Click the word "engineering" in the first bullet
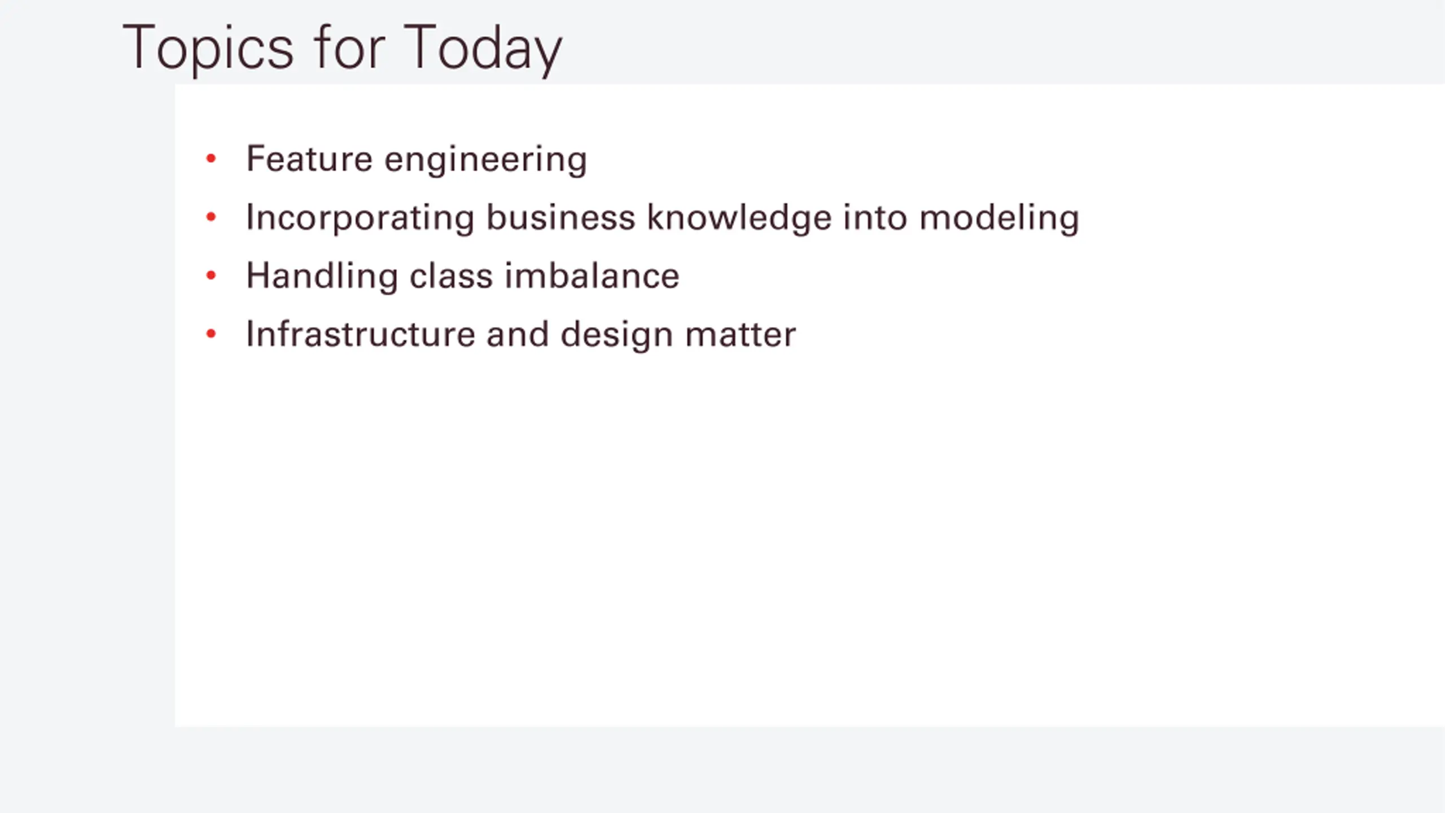Image resolution: width=1445 pixels, height=813 pixels. coord(485,160)
